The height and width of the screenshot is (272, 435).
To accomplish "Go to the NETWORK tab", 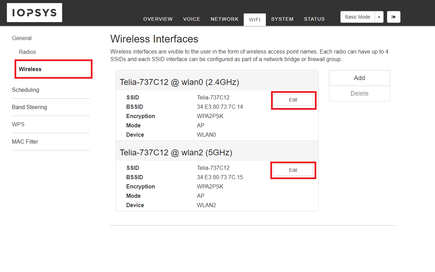I will pyautogui.click(x=225, y=19).
